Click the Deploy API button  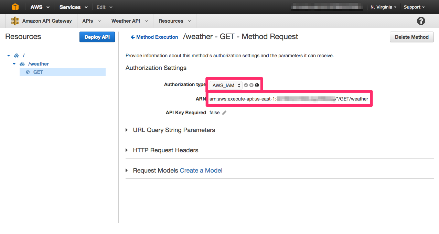click(97, 37)
